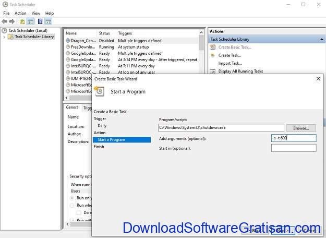Select the Action step in the wizard
The width and height of the screenshot is (326, 238).
(x=100, y=133)
